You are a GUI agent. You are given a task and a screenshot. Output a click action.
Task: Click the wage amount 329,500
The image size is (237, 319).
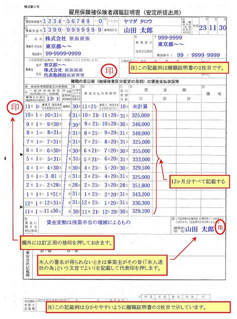(x=141, y=168)
